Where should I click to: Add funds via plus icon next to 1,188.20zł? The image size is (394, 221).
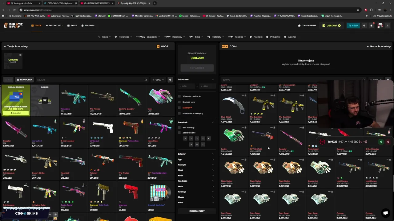pos(339,25)
